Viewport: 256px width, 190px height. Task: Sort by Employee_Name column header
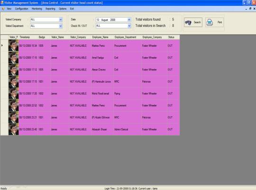click(102, 37)
